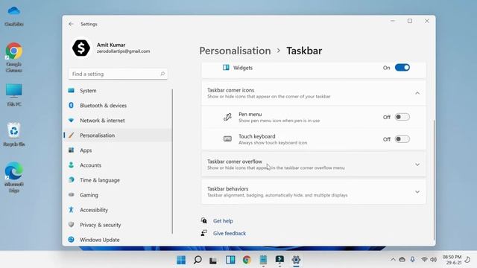Select Microsoft Edge desktop shortcut
The height and width of the screenshot is (268, 477).
[14, 177]
